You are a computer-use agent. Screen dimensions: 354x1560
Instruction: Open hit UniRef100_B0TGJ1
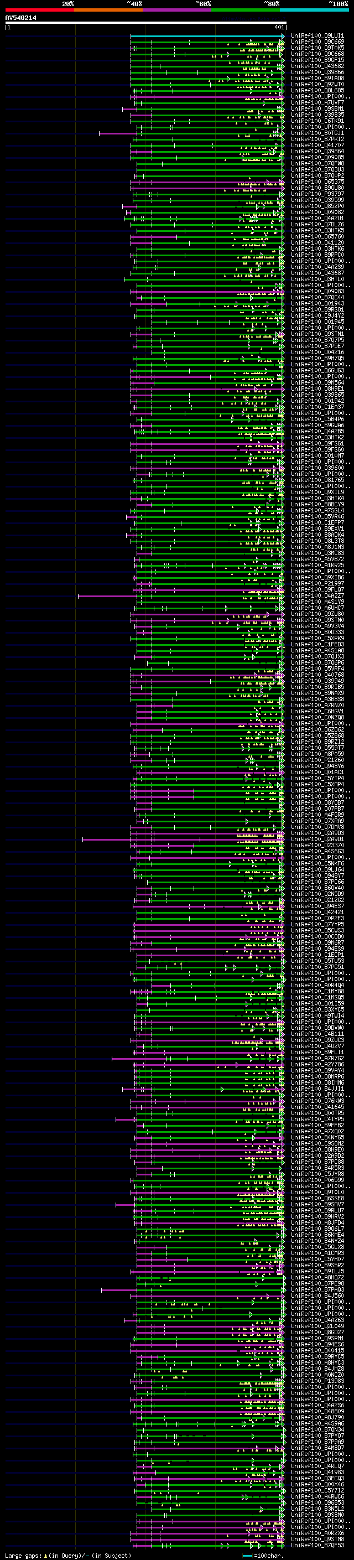click(317, 133)
